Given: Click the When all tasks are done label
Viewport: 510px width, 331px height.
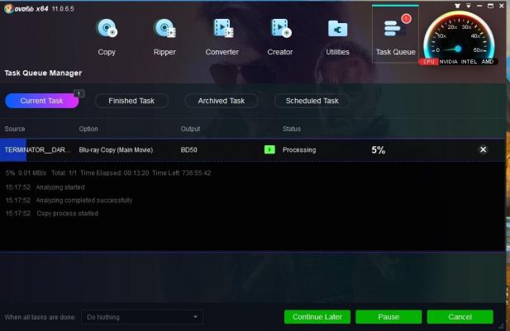Looking at the screenshot, I should click(x=40, y=317).
